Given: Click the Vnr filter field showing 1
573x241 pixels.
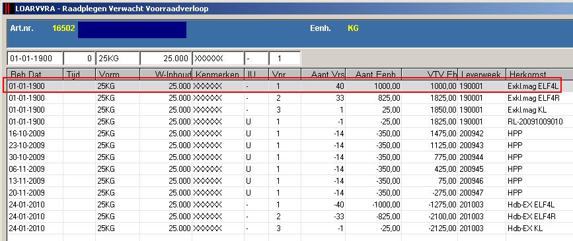Looking at the screenshot, I should tap(285, 59).
